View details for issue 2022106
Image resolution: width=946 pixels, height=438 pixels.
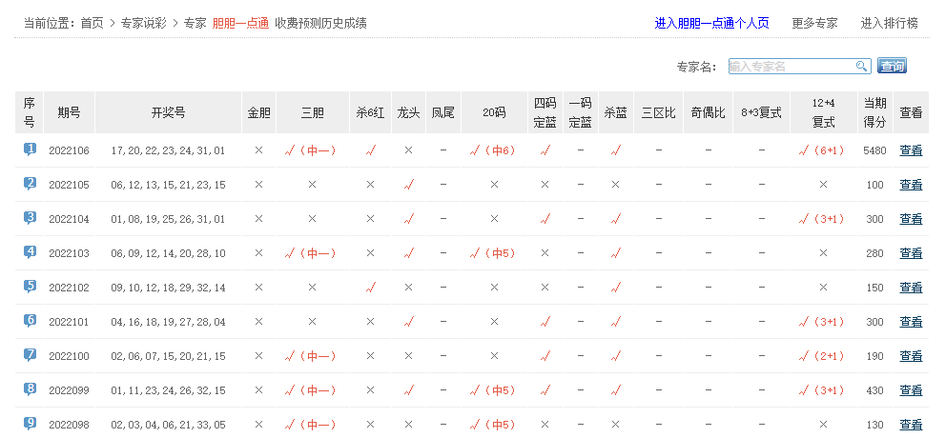click(911, 150)
